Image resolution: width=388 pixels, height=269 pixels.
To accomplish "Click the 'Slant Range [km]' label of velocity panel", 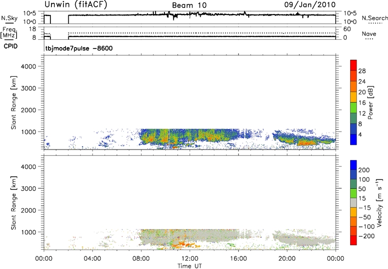I will pyautogui.click(x=14, y=203).
